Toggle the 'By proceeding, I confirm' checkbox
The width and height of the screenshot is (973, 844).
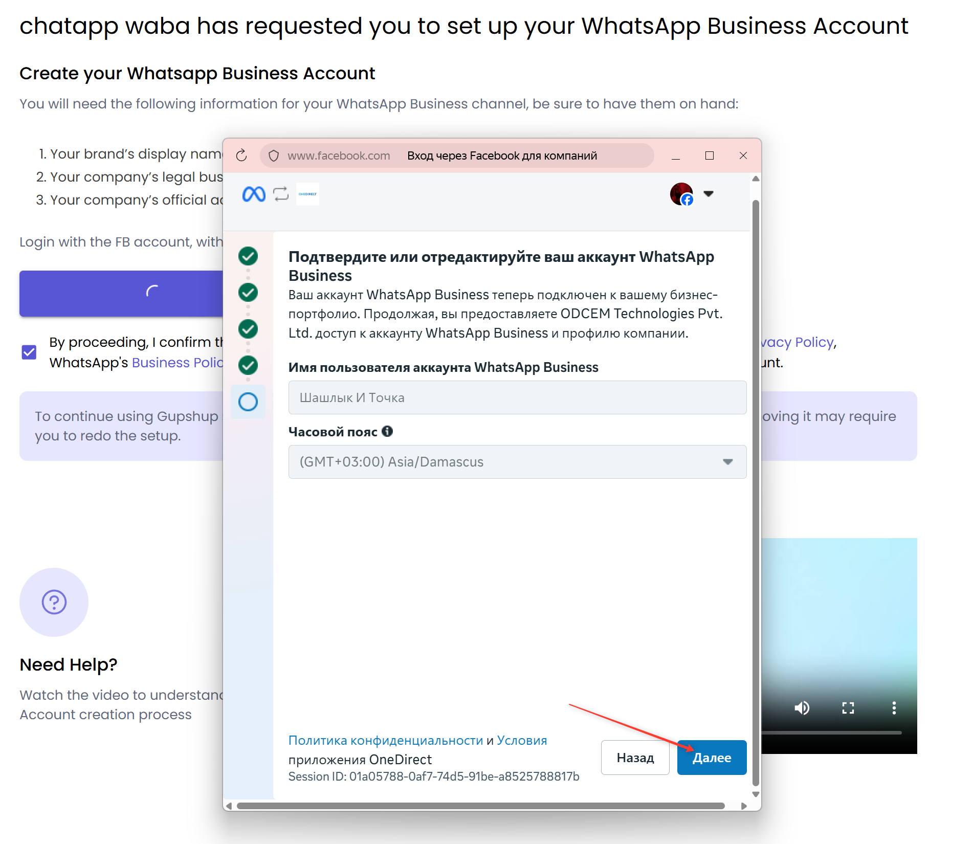pyautogui.click(x=29, y=352)
